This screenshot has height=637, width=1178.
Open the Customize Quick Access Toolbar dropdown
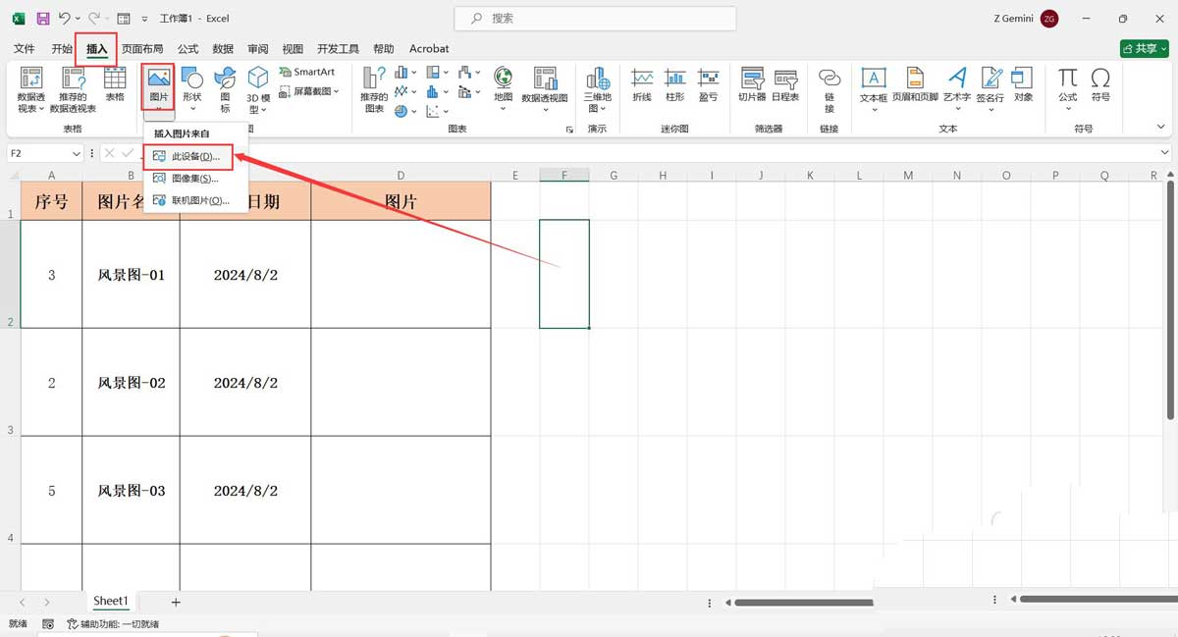[x=144, y=19]
